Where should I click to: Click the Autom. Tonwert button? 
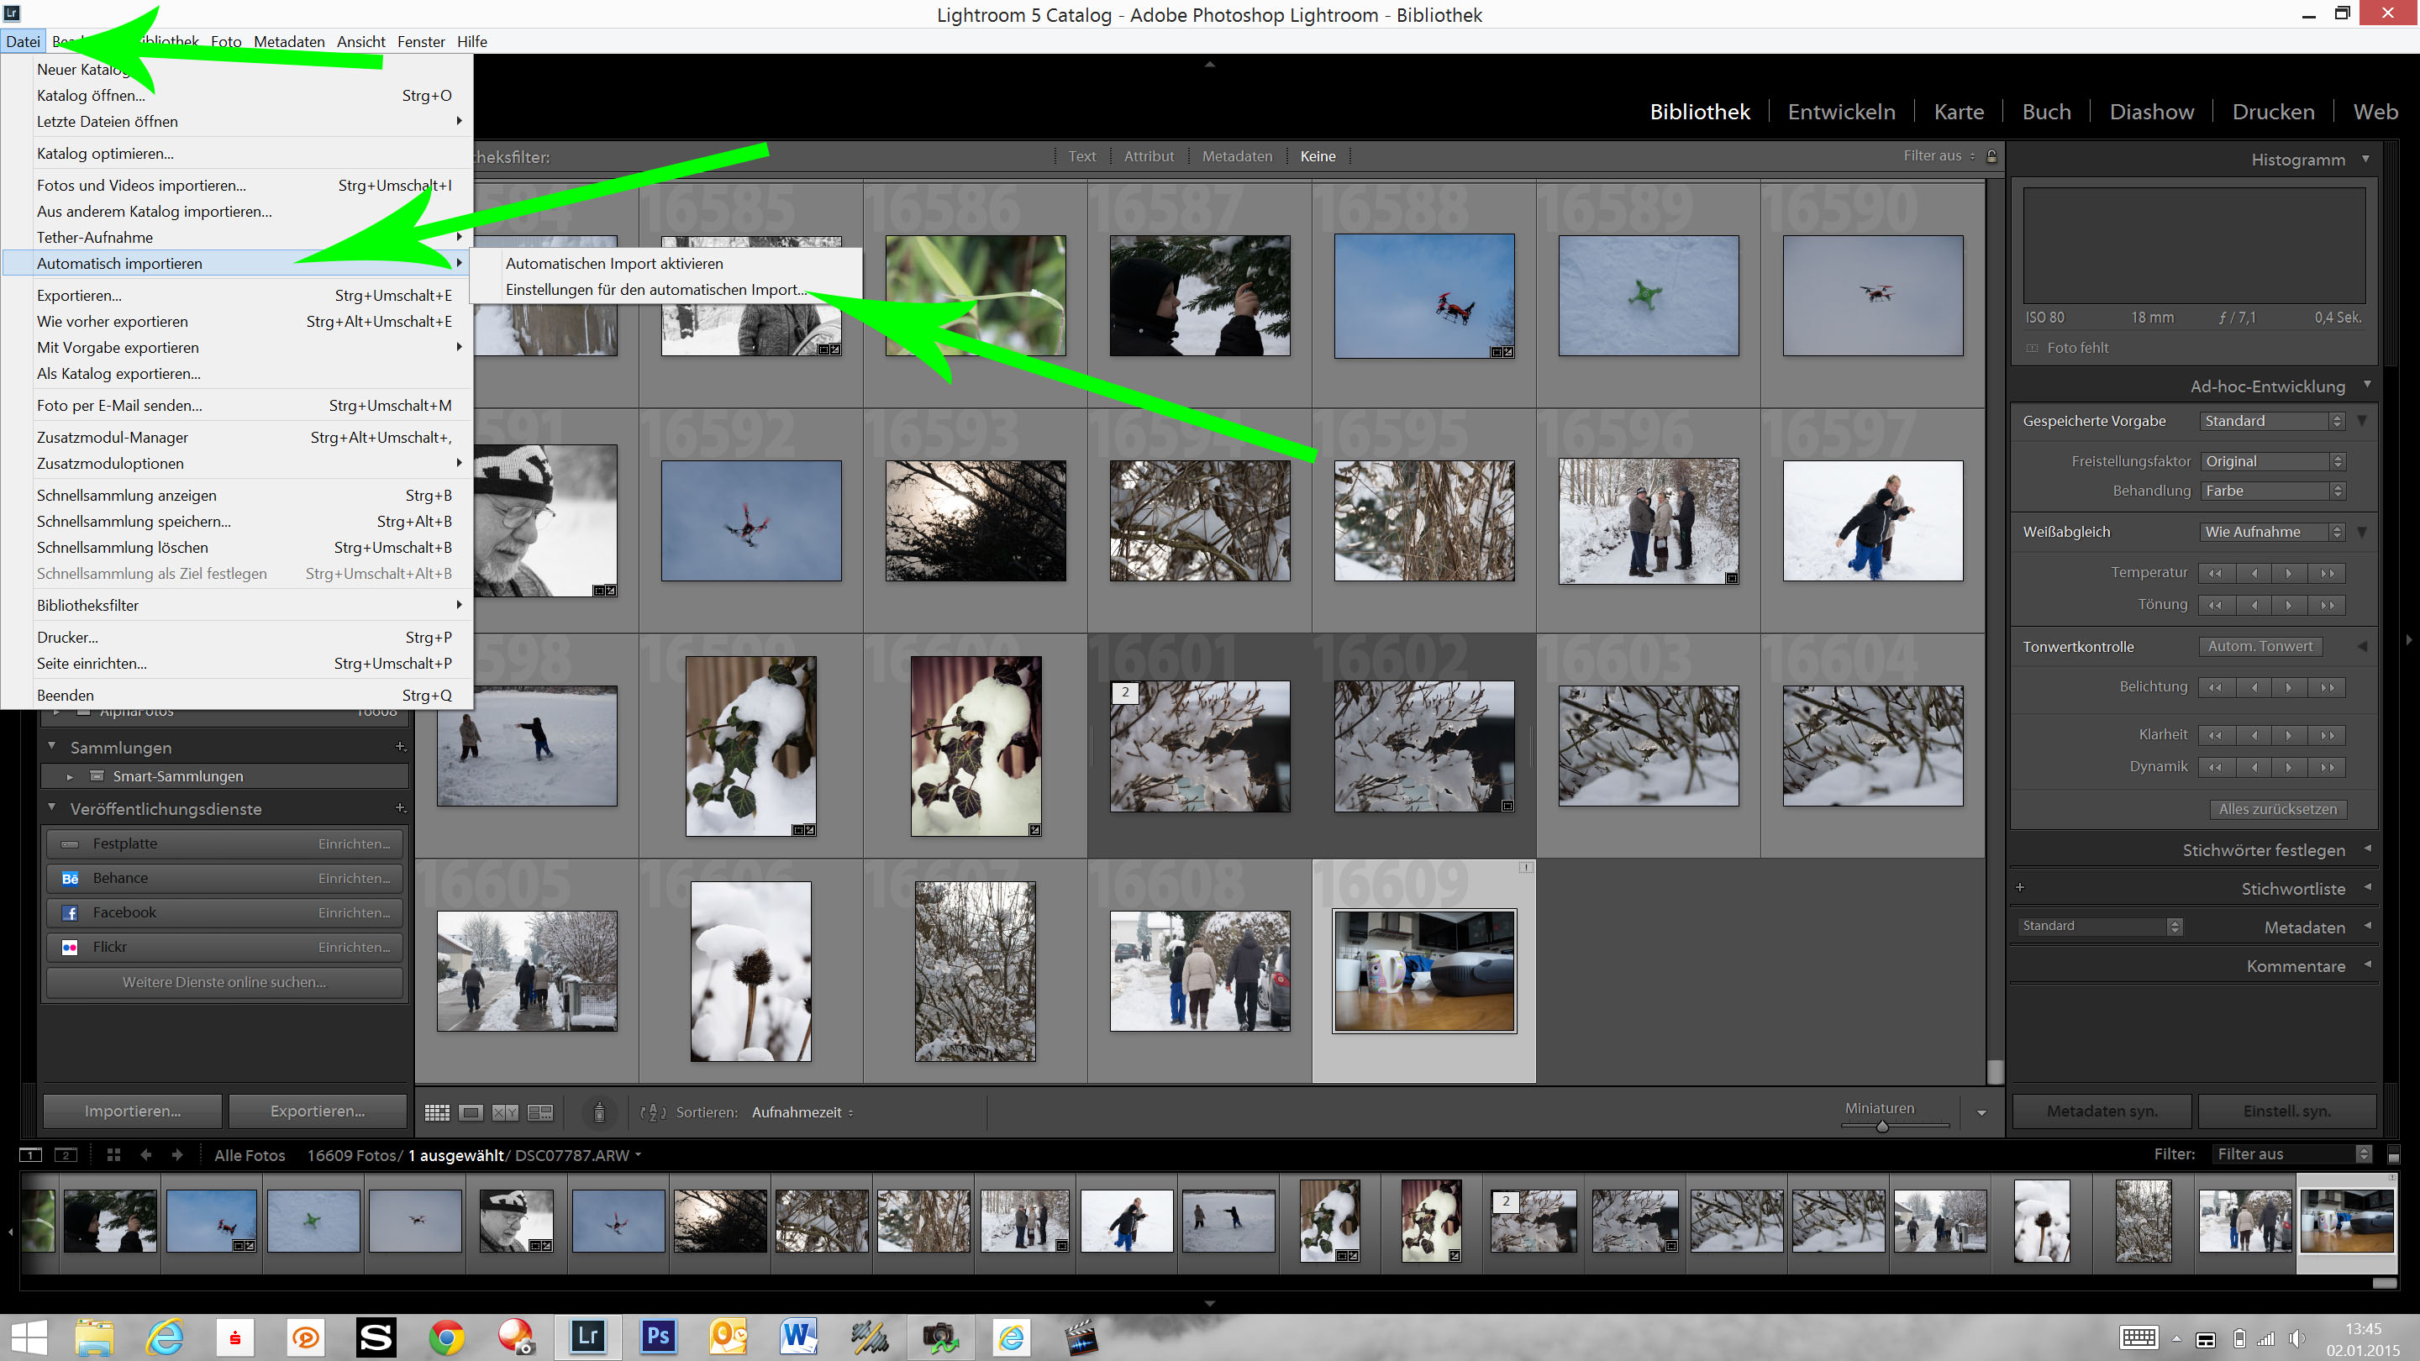(x=2260, y=646)
